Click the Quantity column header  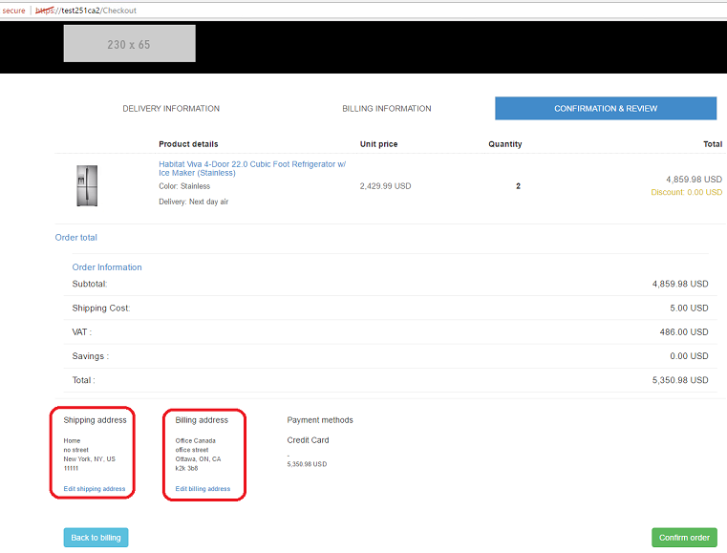pos(504,144)
